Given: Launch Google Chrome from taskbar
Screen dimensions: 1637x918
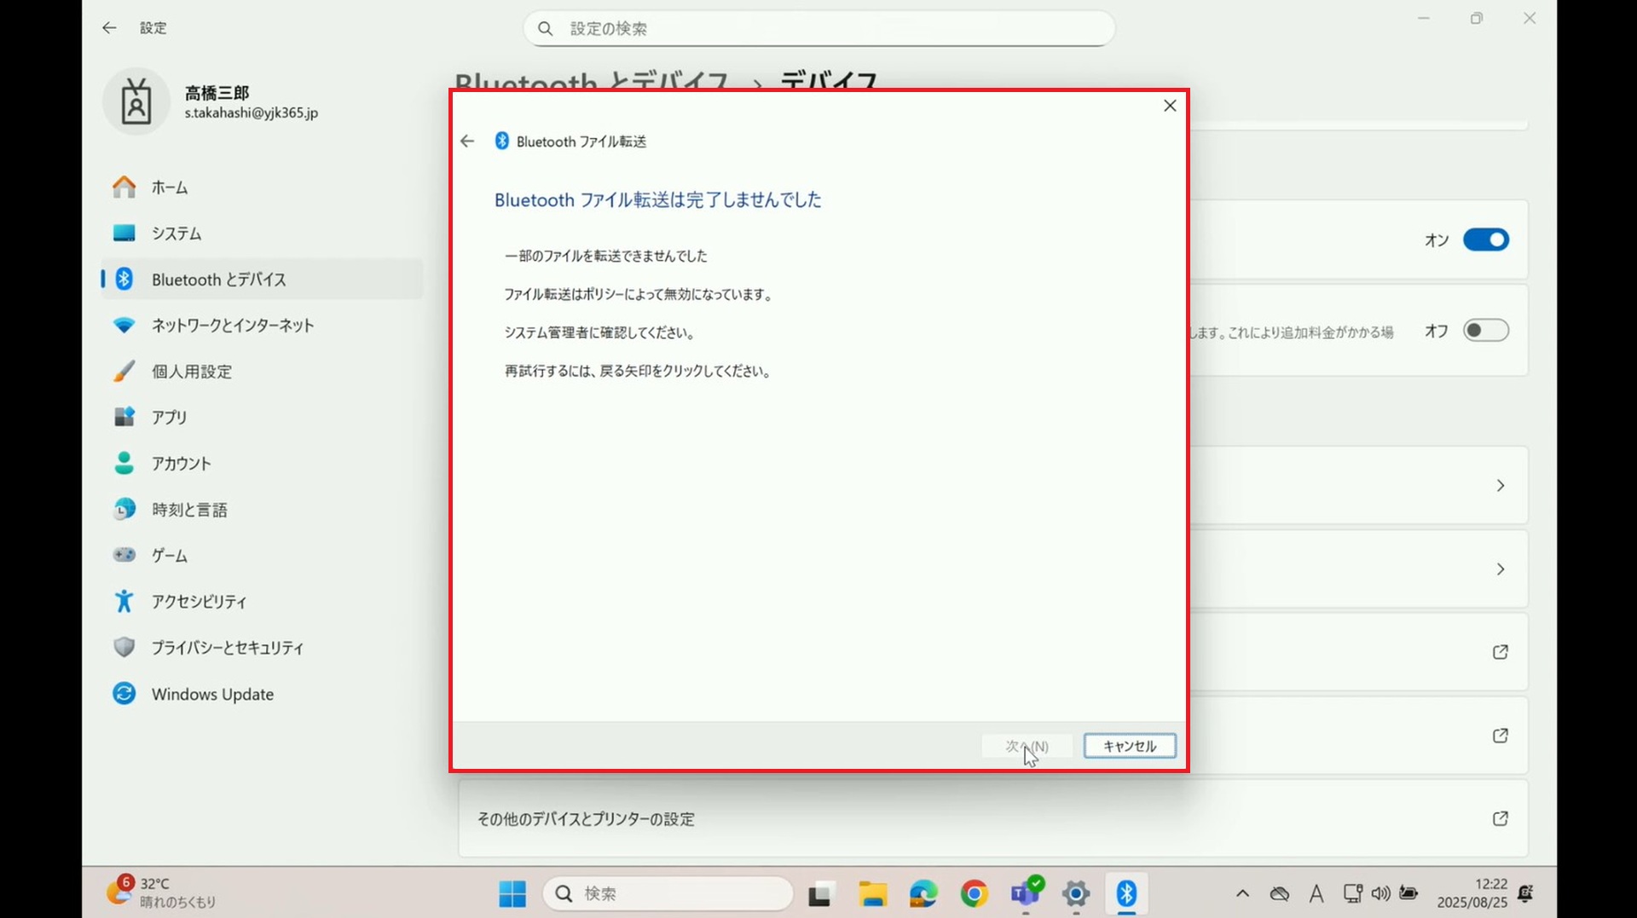Looking at the screenshot, I should 974,893.
